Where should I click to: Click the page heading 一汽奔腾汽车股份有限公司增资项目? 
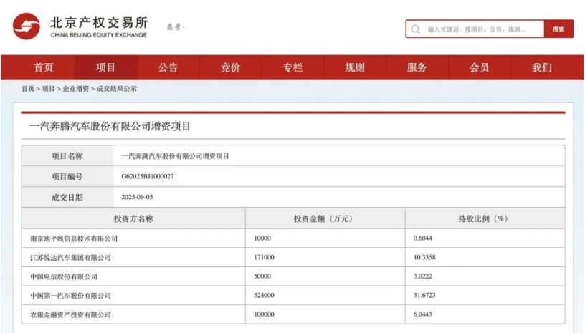coord(110,126)
